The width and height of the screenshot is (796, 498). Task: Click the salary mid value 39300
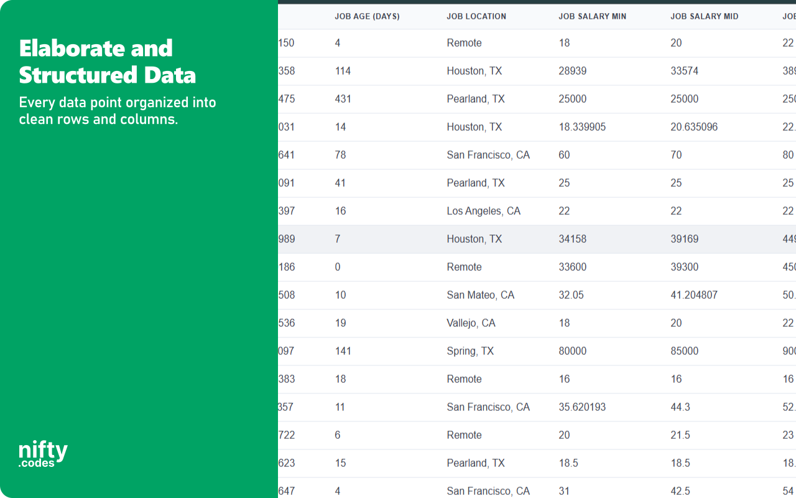click(684, 267)
